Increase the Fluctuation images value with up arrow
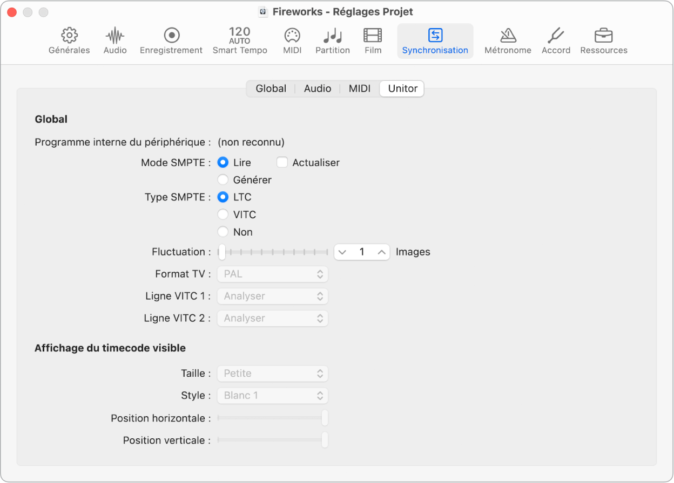Image resolution: width=674 pixels, height=483 pixels. click(x=381, y=252)
